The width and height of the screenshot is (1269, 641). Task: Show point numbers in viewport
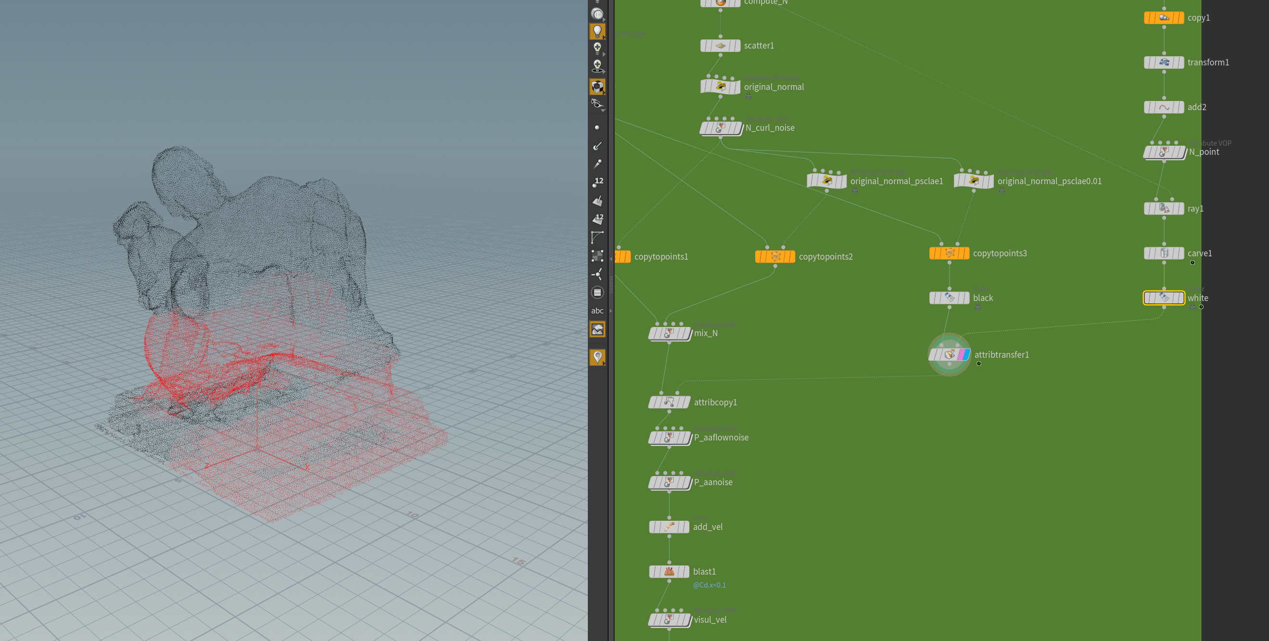click(x=597, y=182)
